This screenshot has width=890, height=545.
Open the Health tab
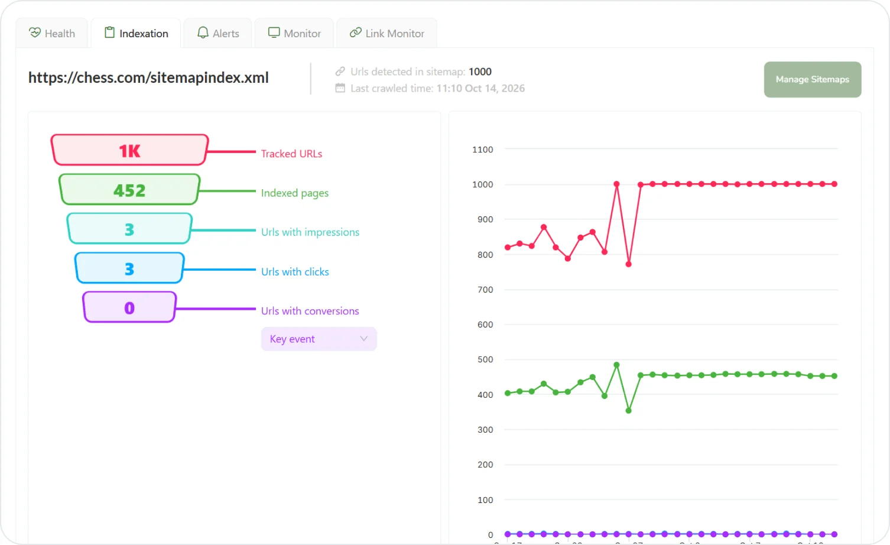pos(52,33)
